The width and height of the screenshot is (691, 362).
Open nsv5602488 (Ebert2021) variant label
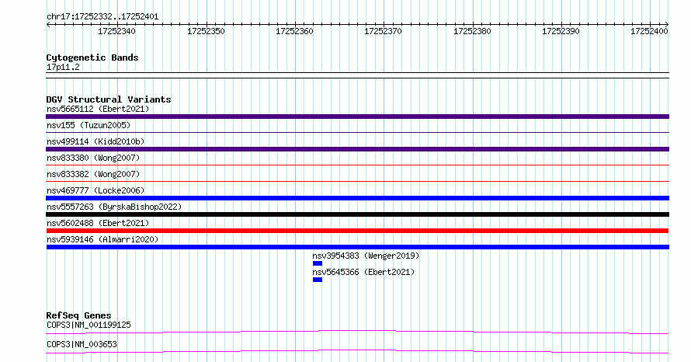[x=98, y=223]
